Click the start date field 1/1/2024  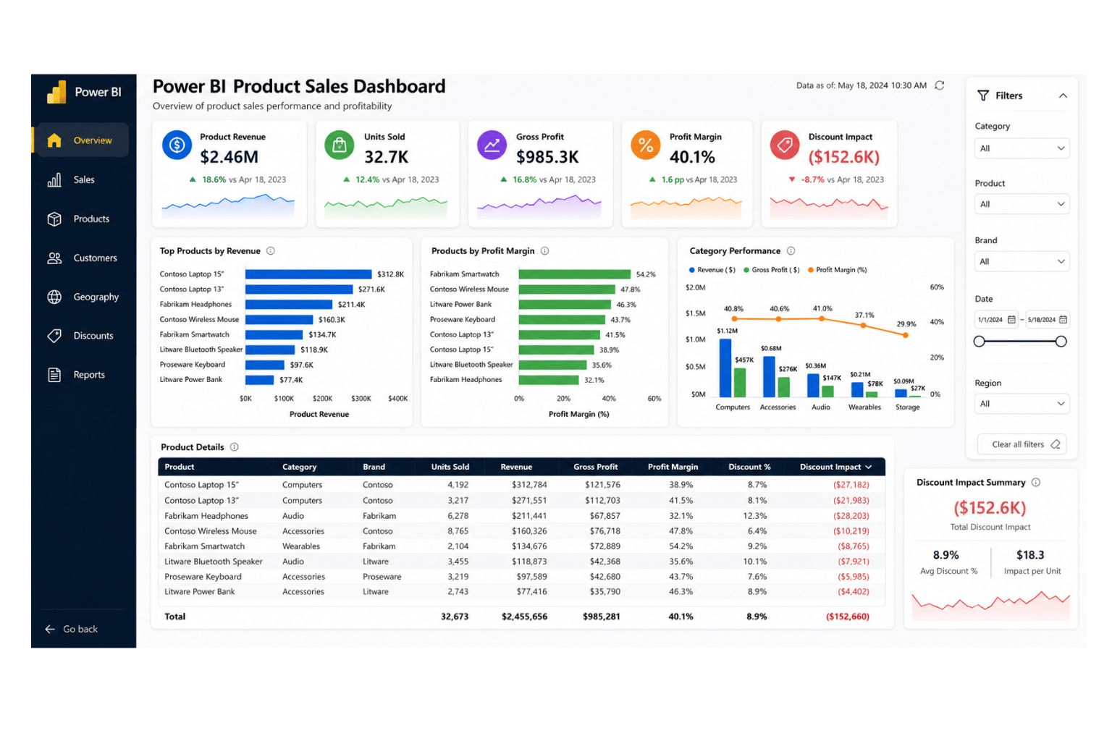pyautogui.click(x=997, y=319)
